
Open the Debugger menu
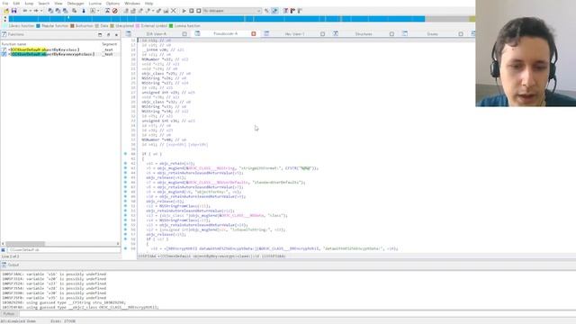(76, 4)
